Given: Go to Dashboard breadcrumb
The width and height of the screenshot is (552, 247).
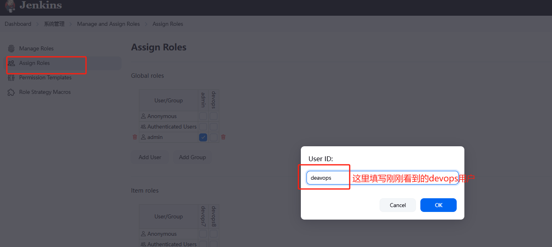Looking at the screenshot, I should tap(18, 24).
